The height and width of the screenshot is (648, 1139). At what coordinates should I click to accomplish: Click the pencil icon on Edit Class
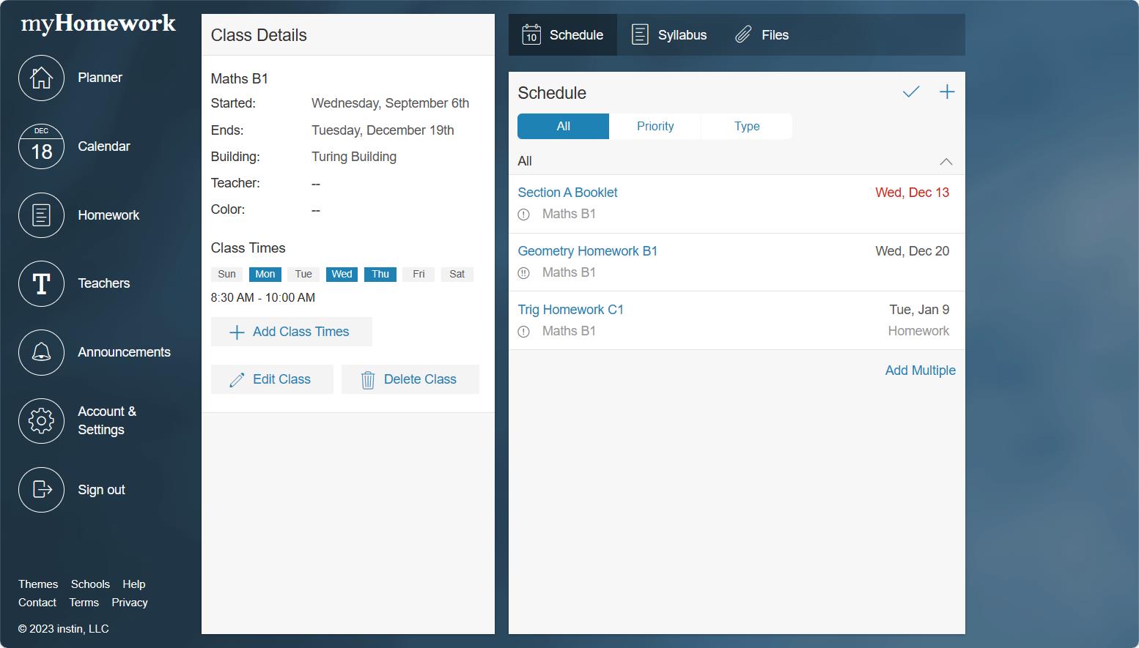click(x=237, y=379)
